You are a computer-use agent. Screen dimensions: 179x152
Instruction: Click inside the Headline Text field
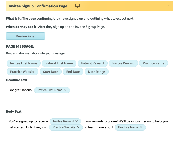coord(90,96)
